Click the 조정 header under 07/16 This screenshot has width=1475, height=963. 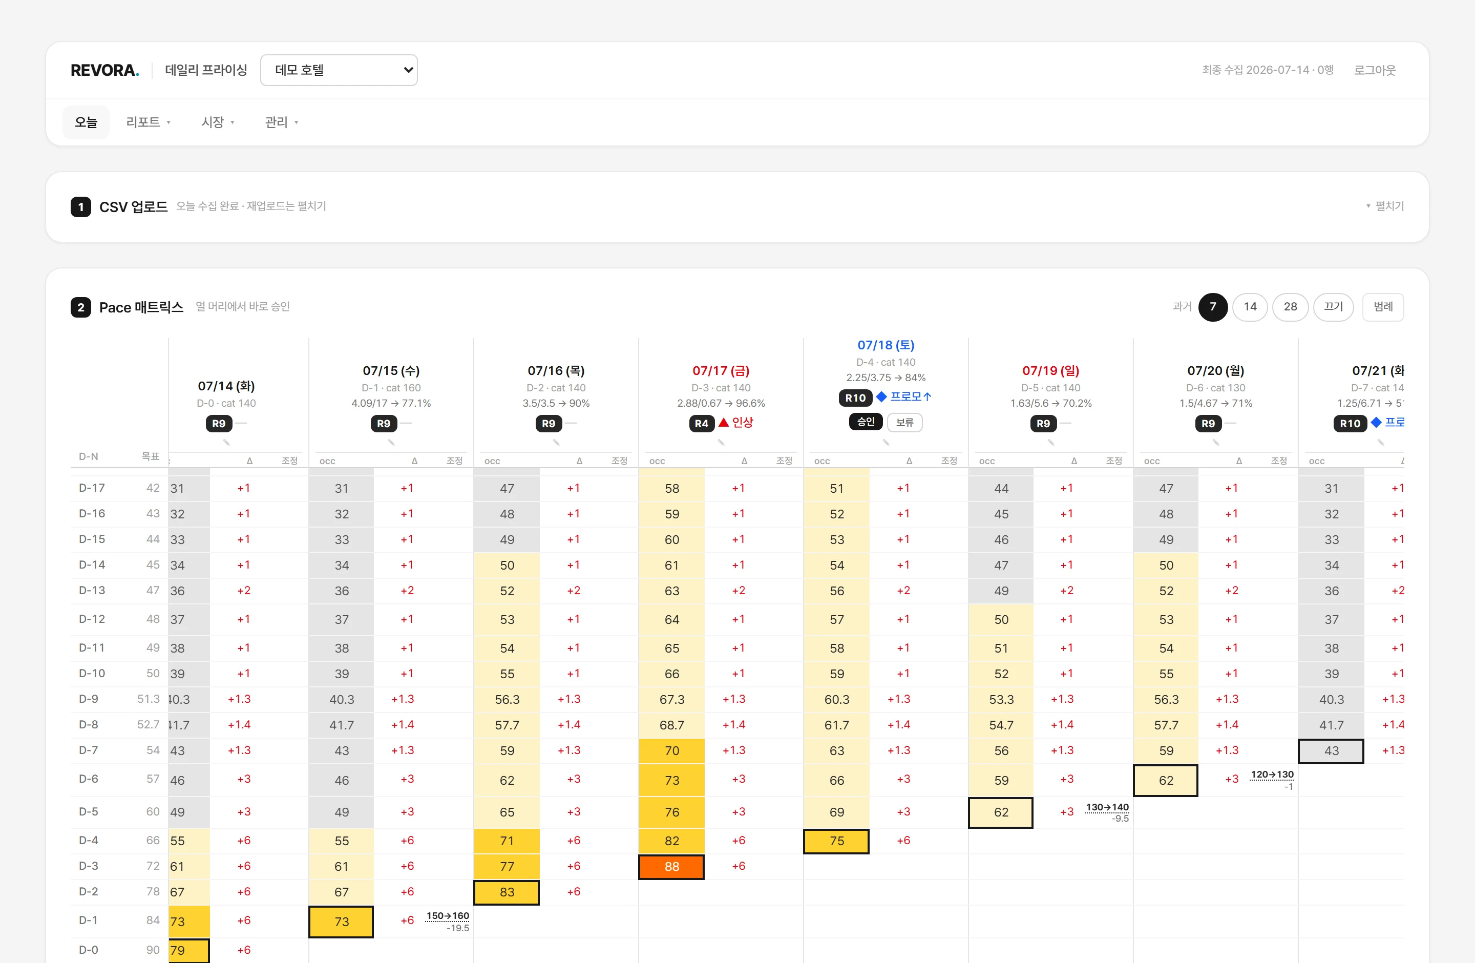(x=619, y=461)
